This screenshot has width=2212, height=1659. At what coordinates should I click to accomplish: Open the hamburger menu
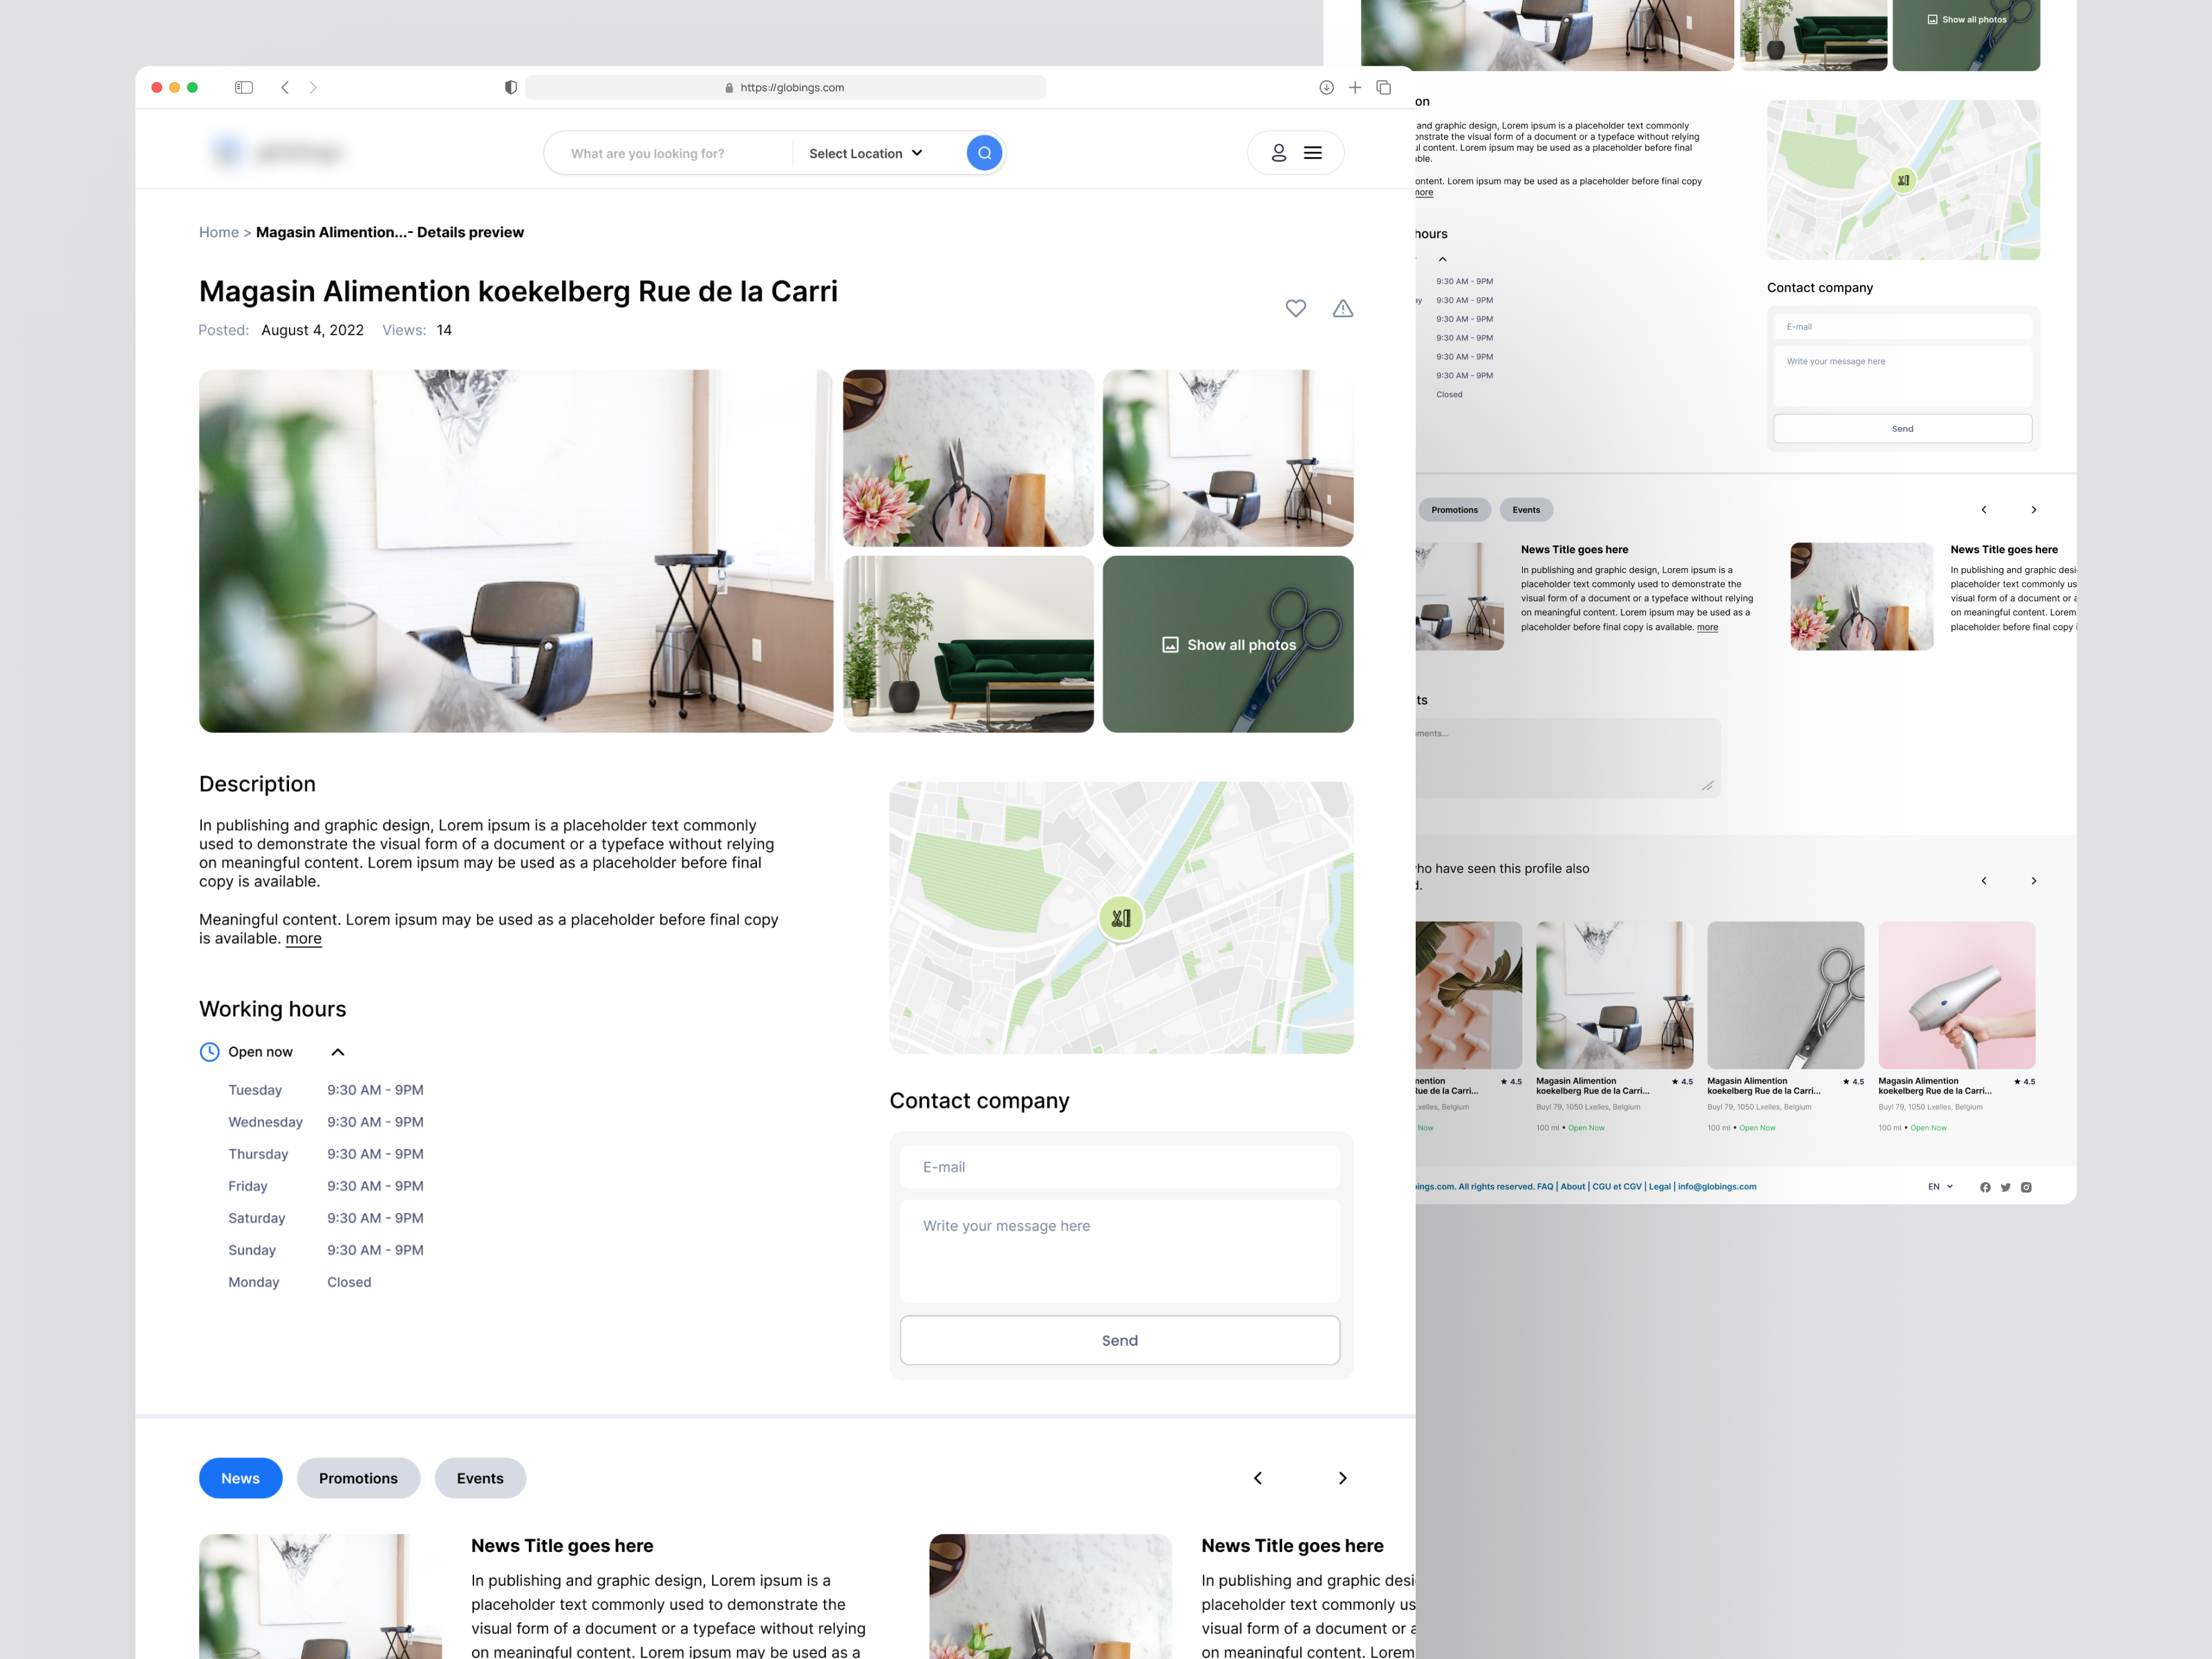click(x=1313, y=152)
